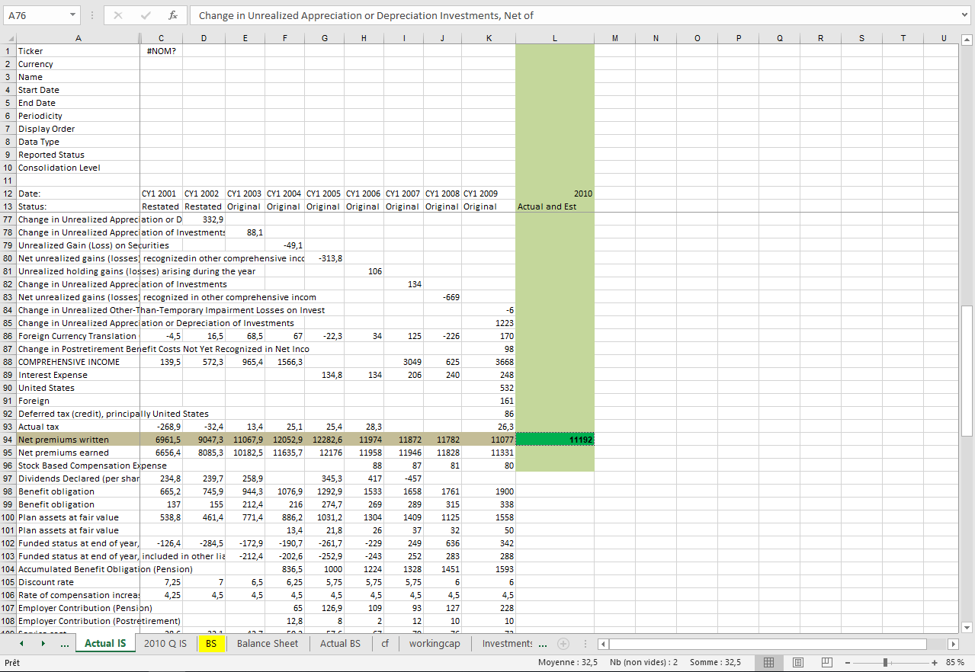This screenshot has height=672, width=975.
Task: Open the workingcap sheet tab
Action: (x=435, y=644)
